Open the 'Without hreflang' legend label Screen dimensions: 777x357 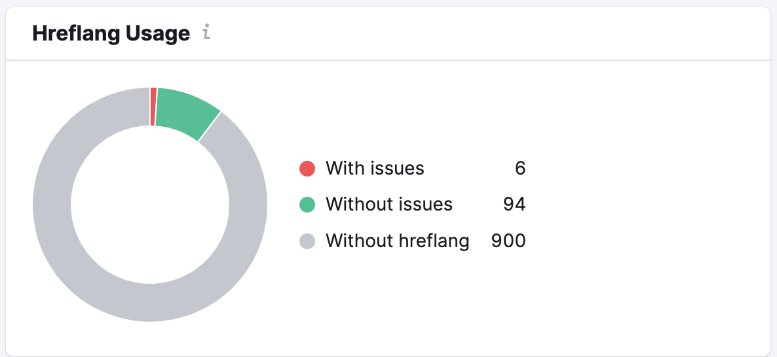coord(397,241)
